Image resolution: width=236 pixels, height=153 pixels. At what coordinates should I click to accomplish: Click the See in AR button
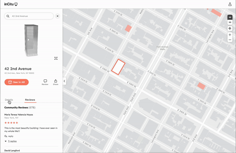pyautogui.click(x=17, y=82)
